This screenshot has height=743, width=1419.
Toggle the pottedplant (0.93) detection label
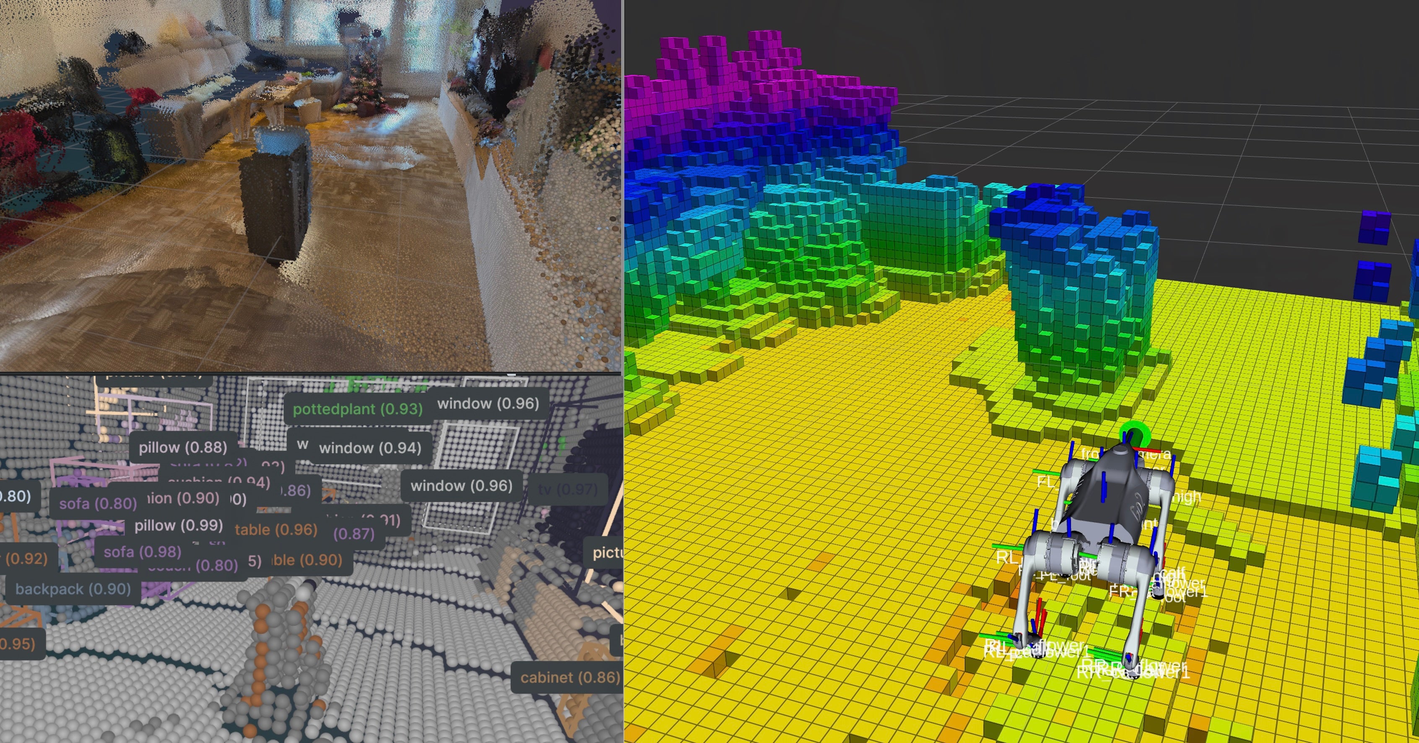358,410
